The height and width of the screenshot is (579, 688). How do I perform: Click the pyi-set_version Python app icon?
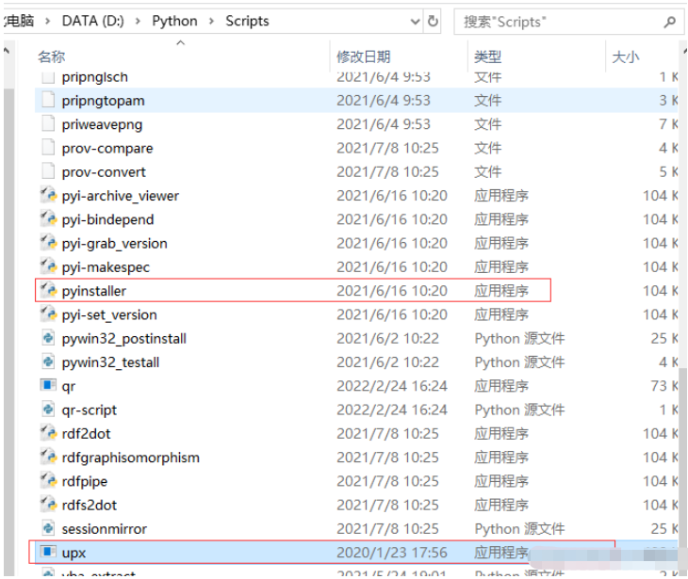pyautogui.click(x=48, y=314)
